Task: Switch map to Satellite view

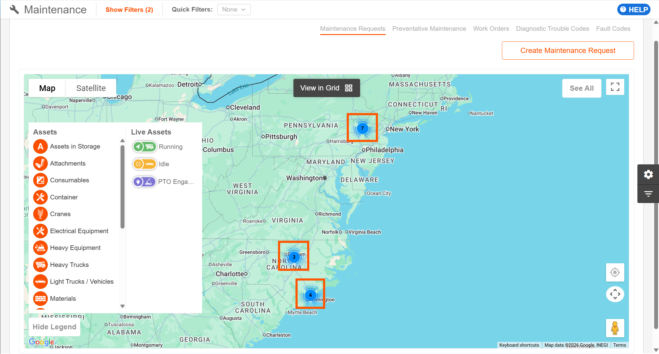Action: [91, 88]
